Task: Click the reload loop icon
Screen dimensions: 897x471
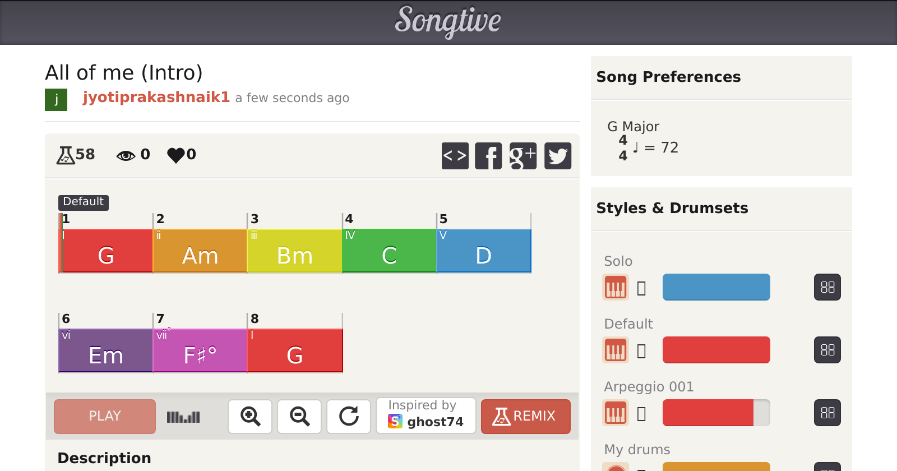Action: point(349,416)
